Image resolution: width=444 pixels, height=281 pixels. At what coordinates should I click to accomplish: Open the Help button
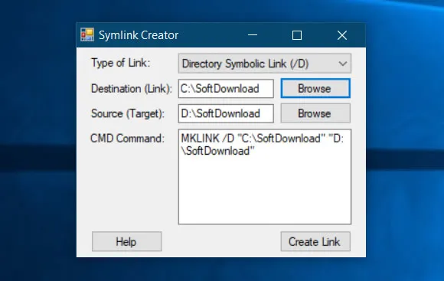(x=127, y=242)
